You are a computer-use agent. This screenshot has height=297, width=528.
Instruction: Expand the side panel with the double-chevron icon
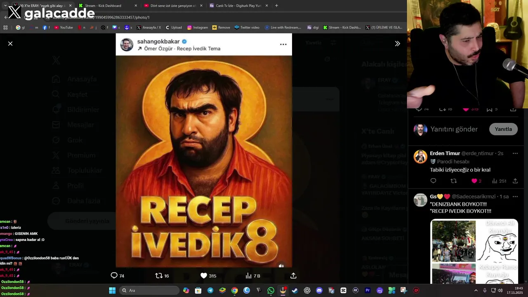click(397, 43)
